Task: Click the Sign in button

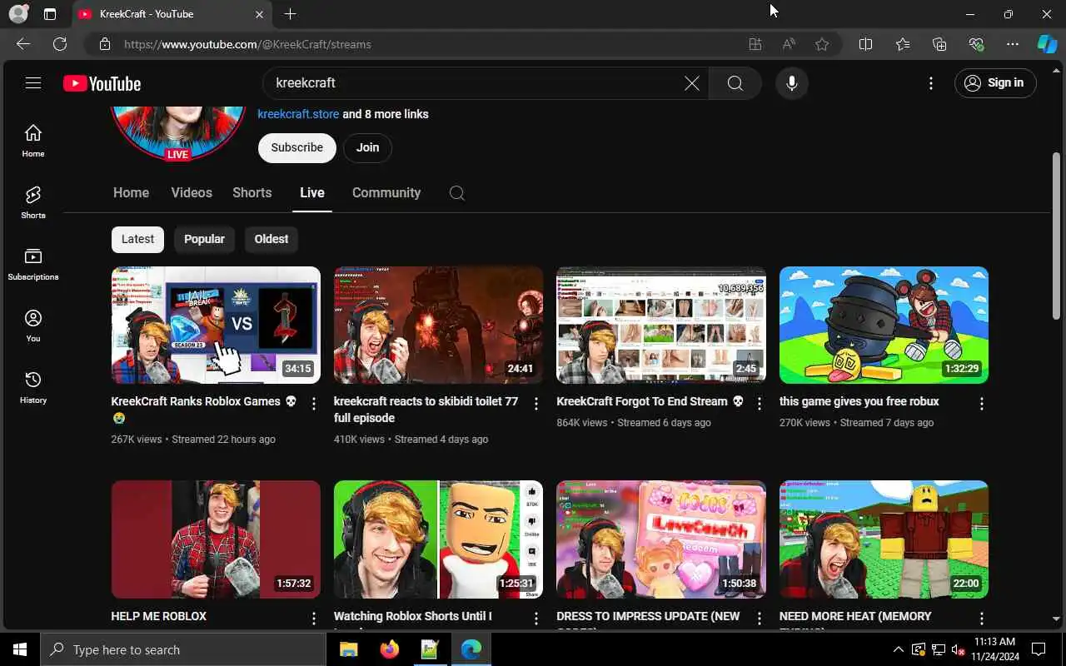Action: pos(995,83)
